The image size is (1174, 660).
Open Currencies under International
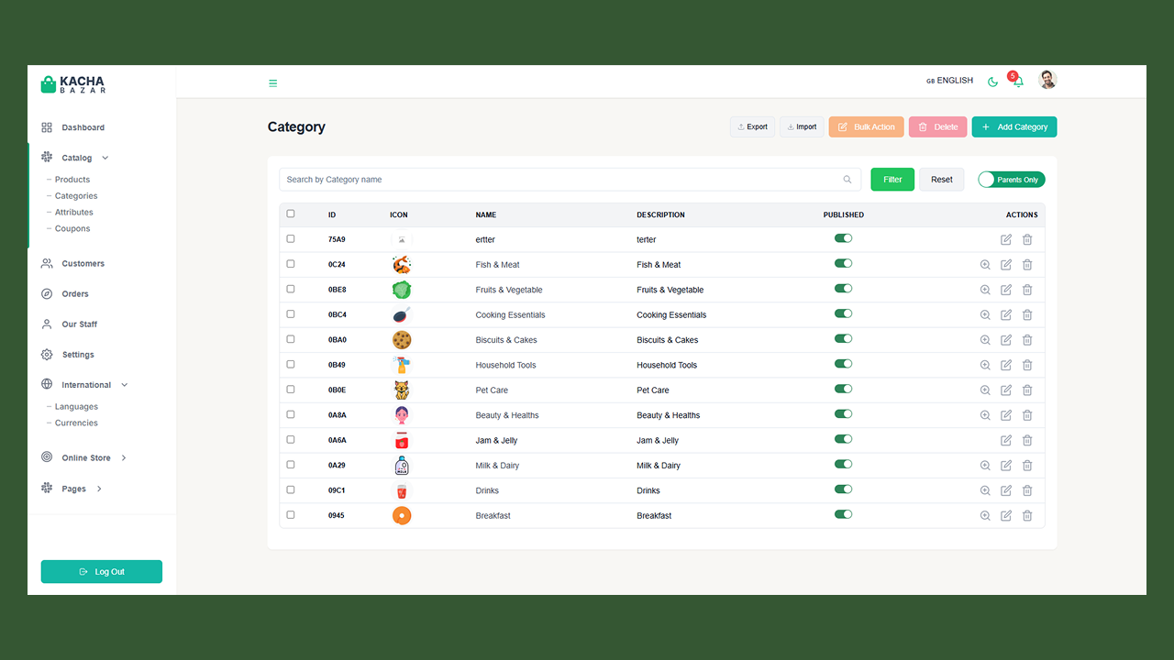tap(76, 423)
